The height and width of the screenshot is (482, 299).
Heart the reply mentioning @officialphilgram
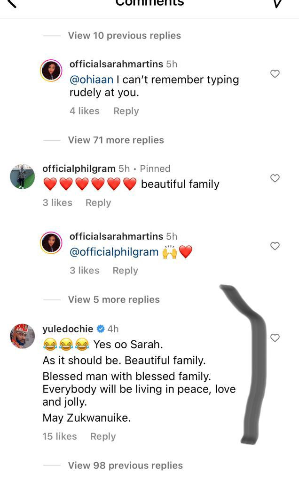pos(275,246)
